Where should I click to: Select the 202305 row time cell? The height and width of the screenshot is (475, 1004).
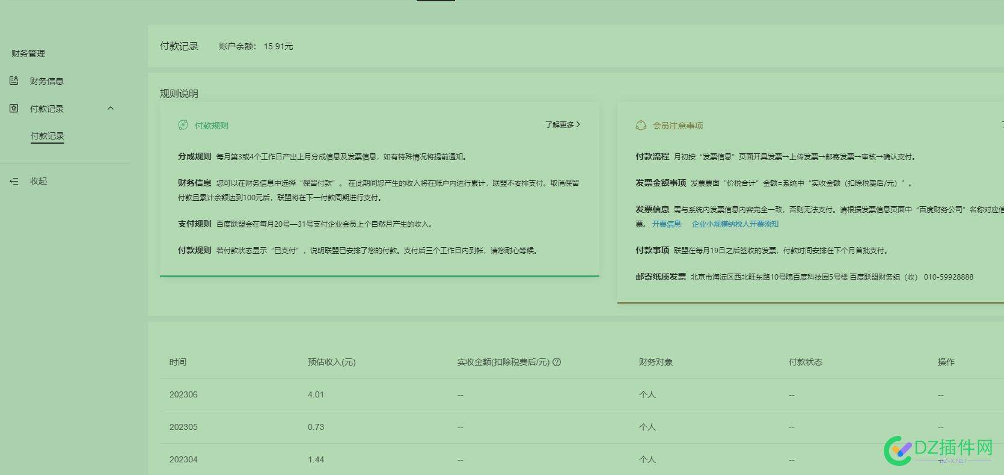tap(183, 427)
